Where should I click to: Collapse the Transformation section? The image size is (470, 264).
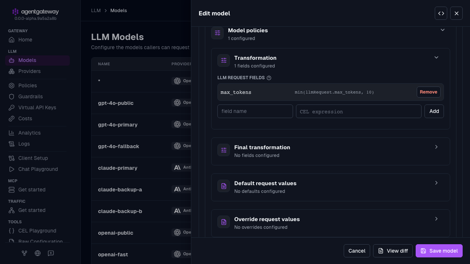(436, 57)
